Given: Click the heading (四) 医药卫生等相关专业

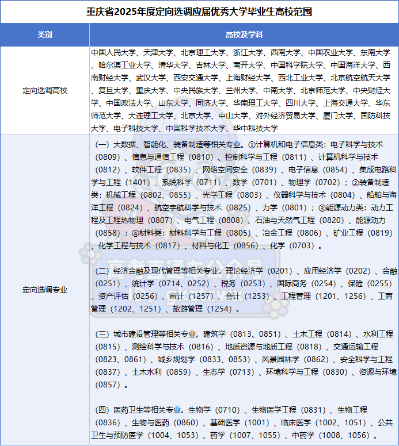Looking at the screenshot, I should (x=140, y=410).
